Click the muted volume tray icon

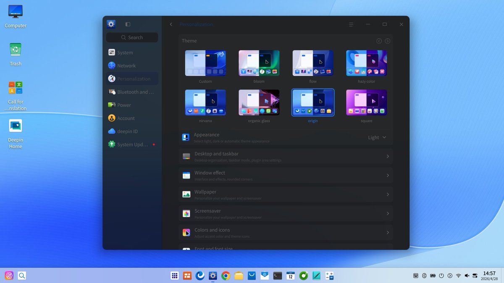(467, 276)
